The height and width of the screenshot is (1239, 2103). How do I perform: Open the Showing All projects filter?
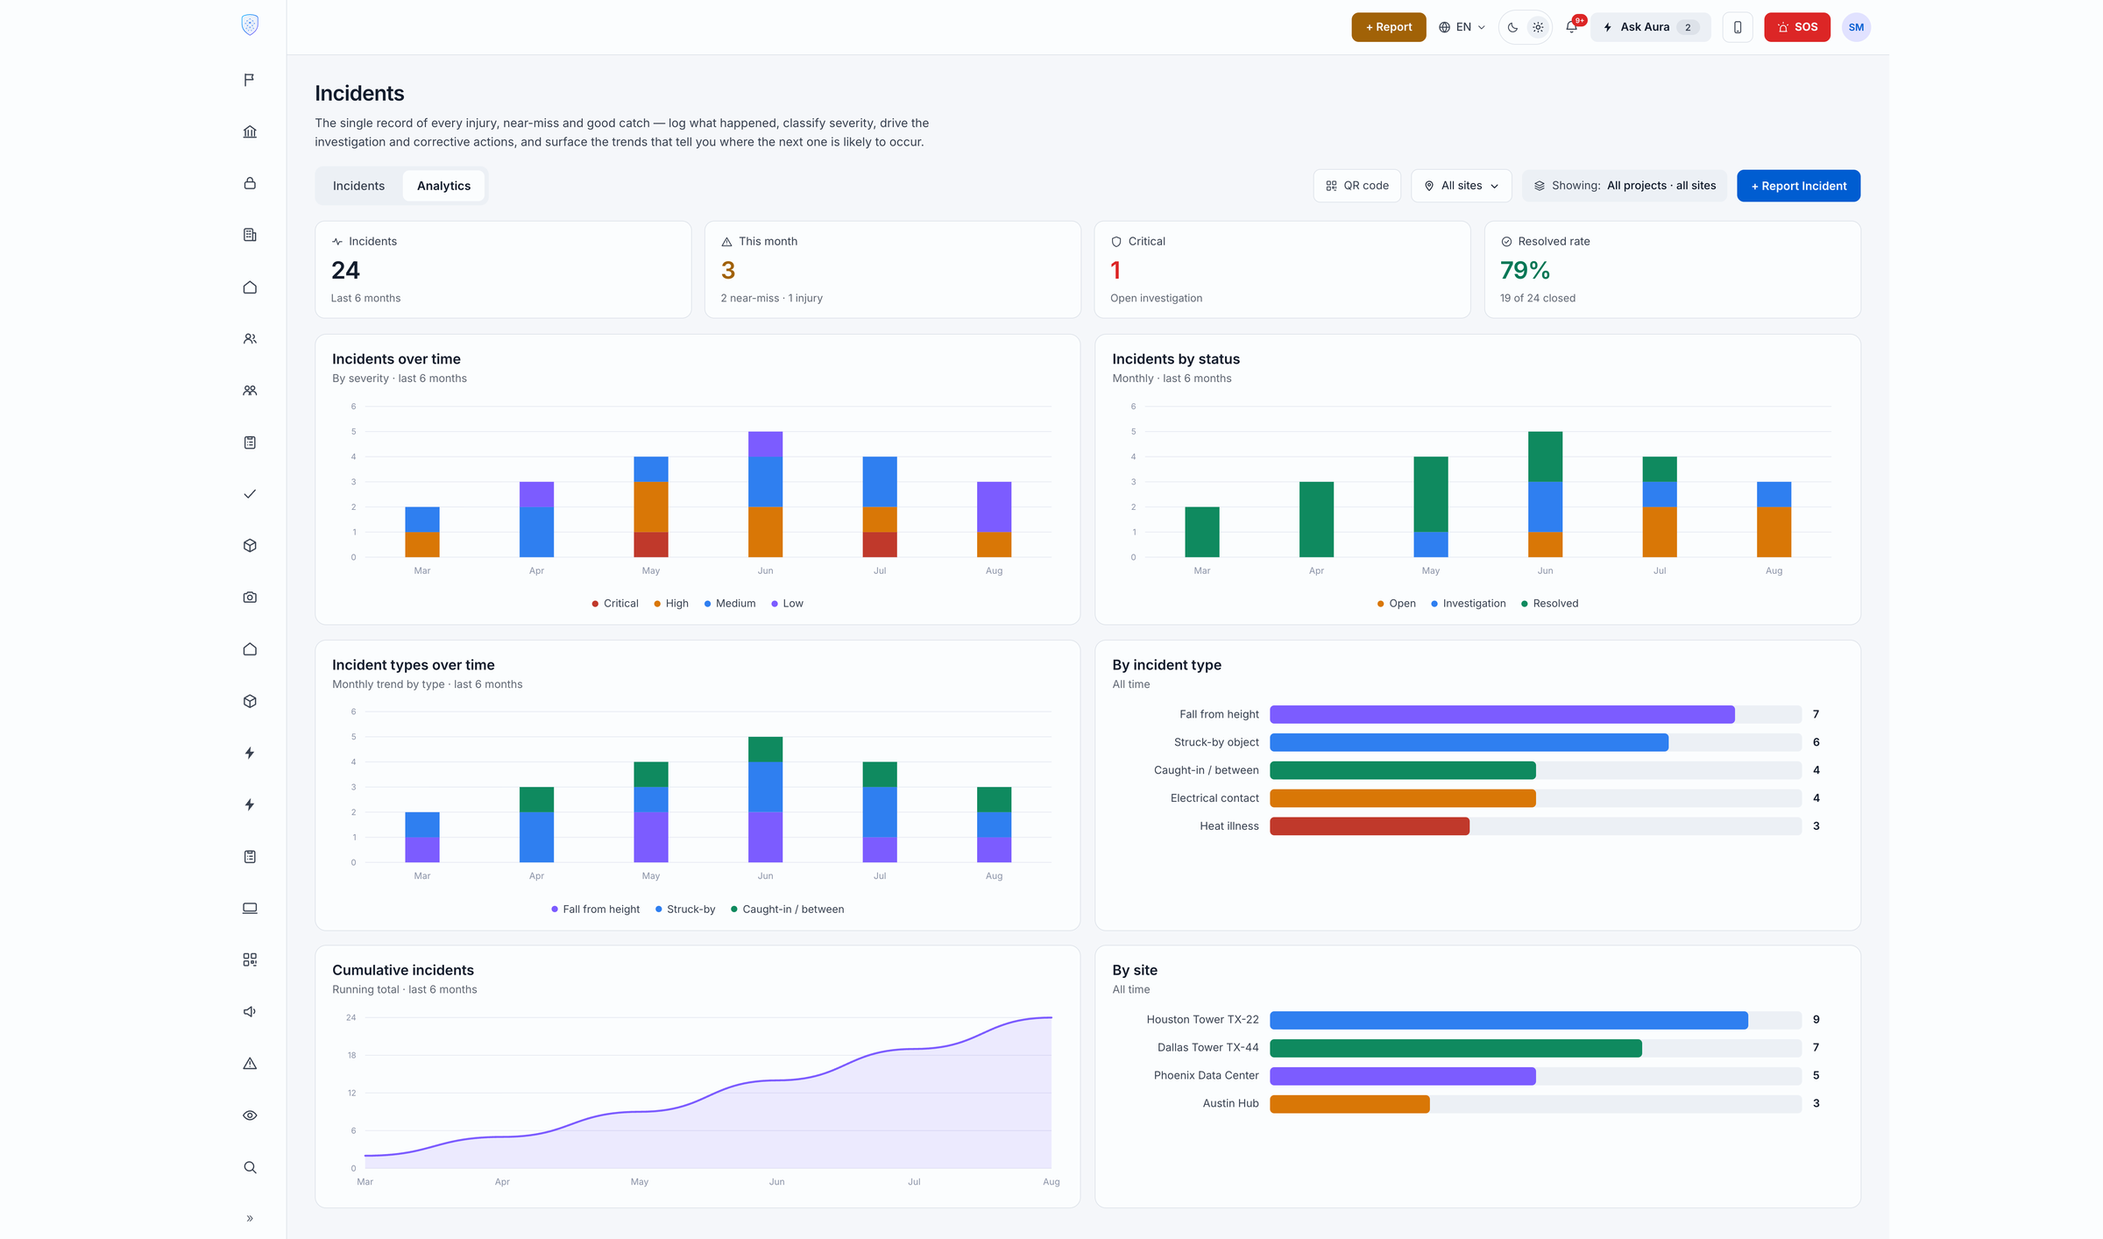(1625, 186)
